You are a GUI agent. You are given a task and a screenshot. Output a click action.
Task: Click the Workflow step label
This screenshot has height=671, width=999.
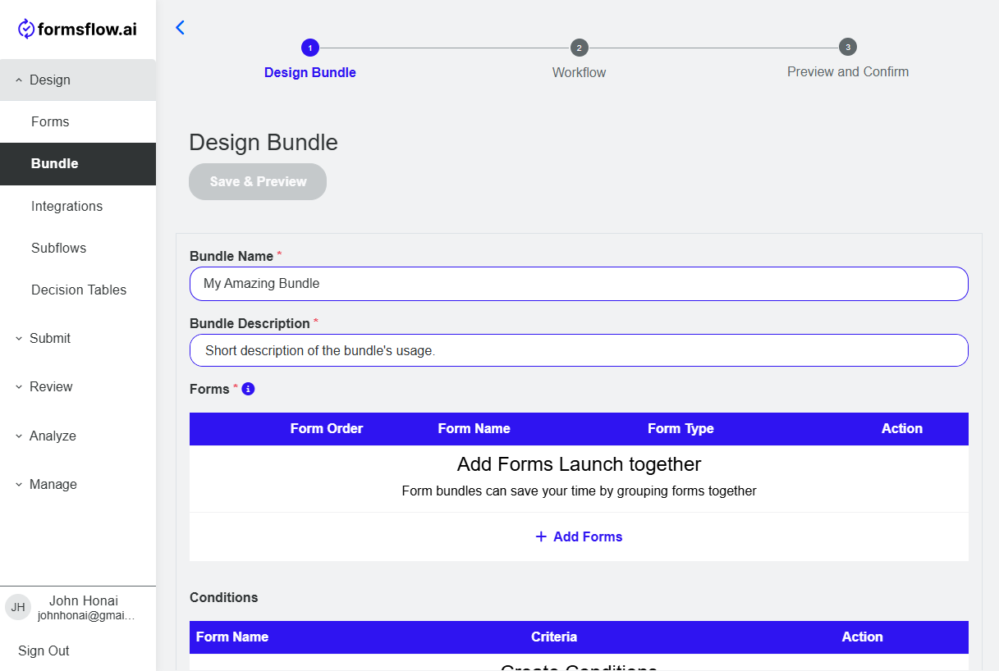[x=580, y=72]
